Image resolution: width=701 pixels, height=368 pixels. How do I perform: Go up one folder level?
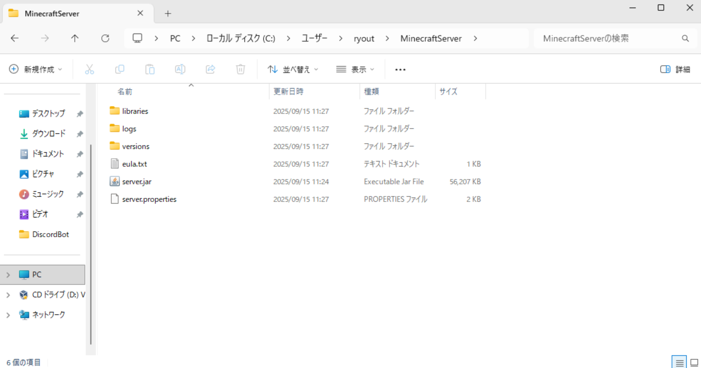[75, 39]
